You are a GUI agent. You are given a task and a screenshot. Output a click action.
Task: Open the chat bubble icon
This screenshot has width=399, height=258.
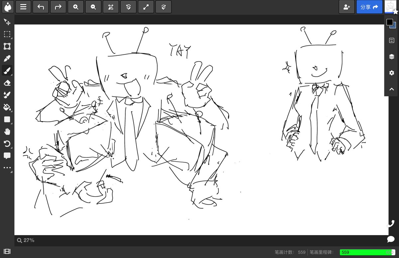point(391,239)
